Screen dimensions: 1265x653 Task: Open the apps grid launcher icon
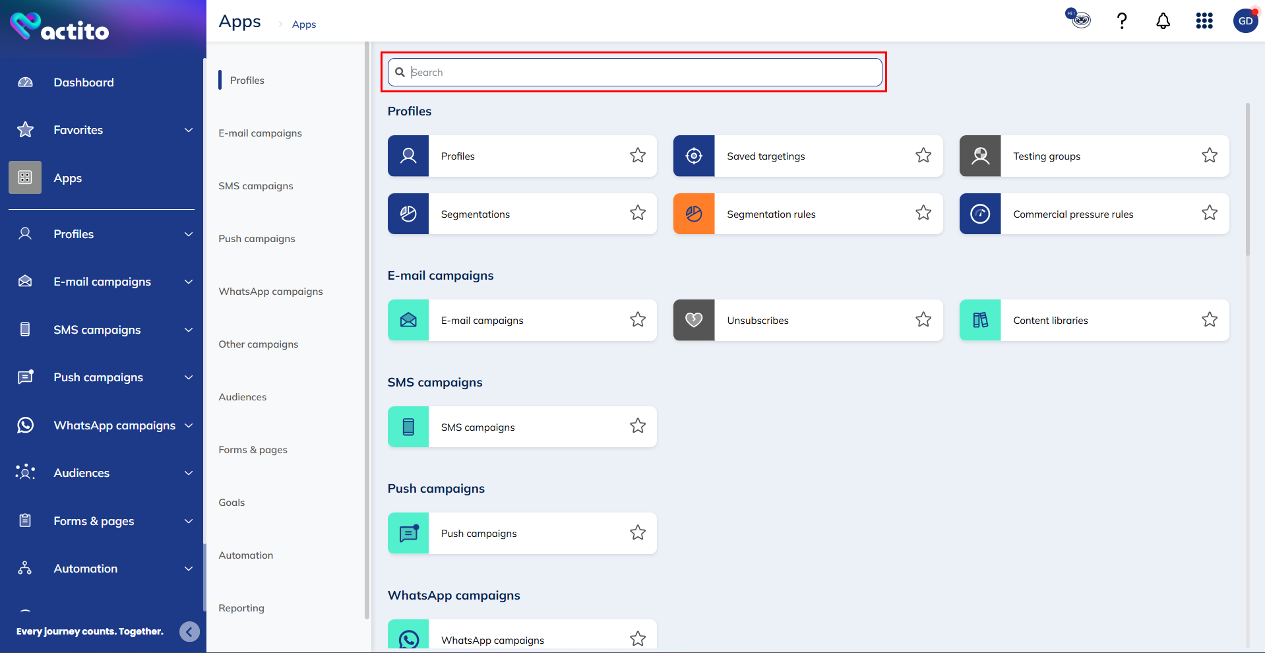click(x=1204, y=21)
